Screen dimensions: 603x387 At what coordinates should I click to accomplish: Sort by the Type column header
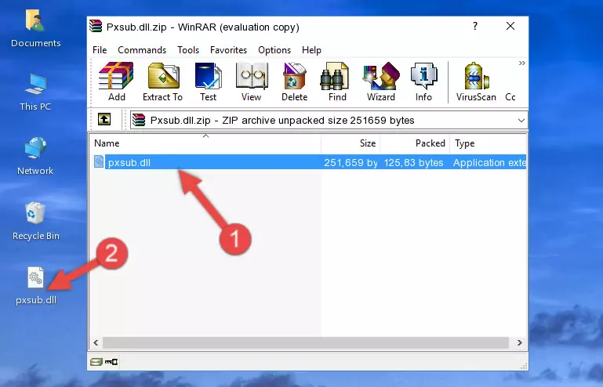click(489, 143)
